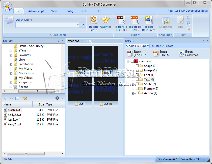Screen dimensions: 212x164
Task: Click Export Resources ribbon icon
Action: (149, 20)
